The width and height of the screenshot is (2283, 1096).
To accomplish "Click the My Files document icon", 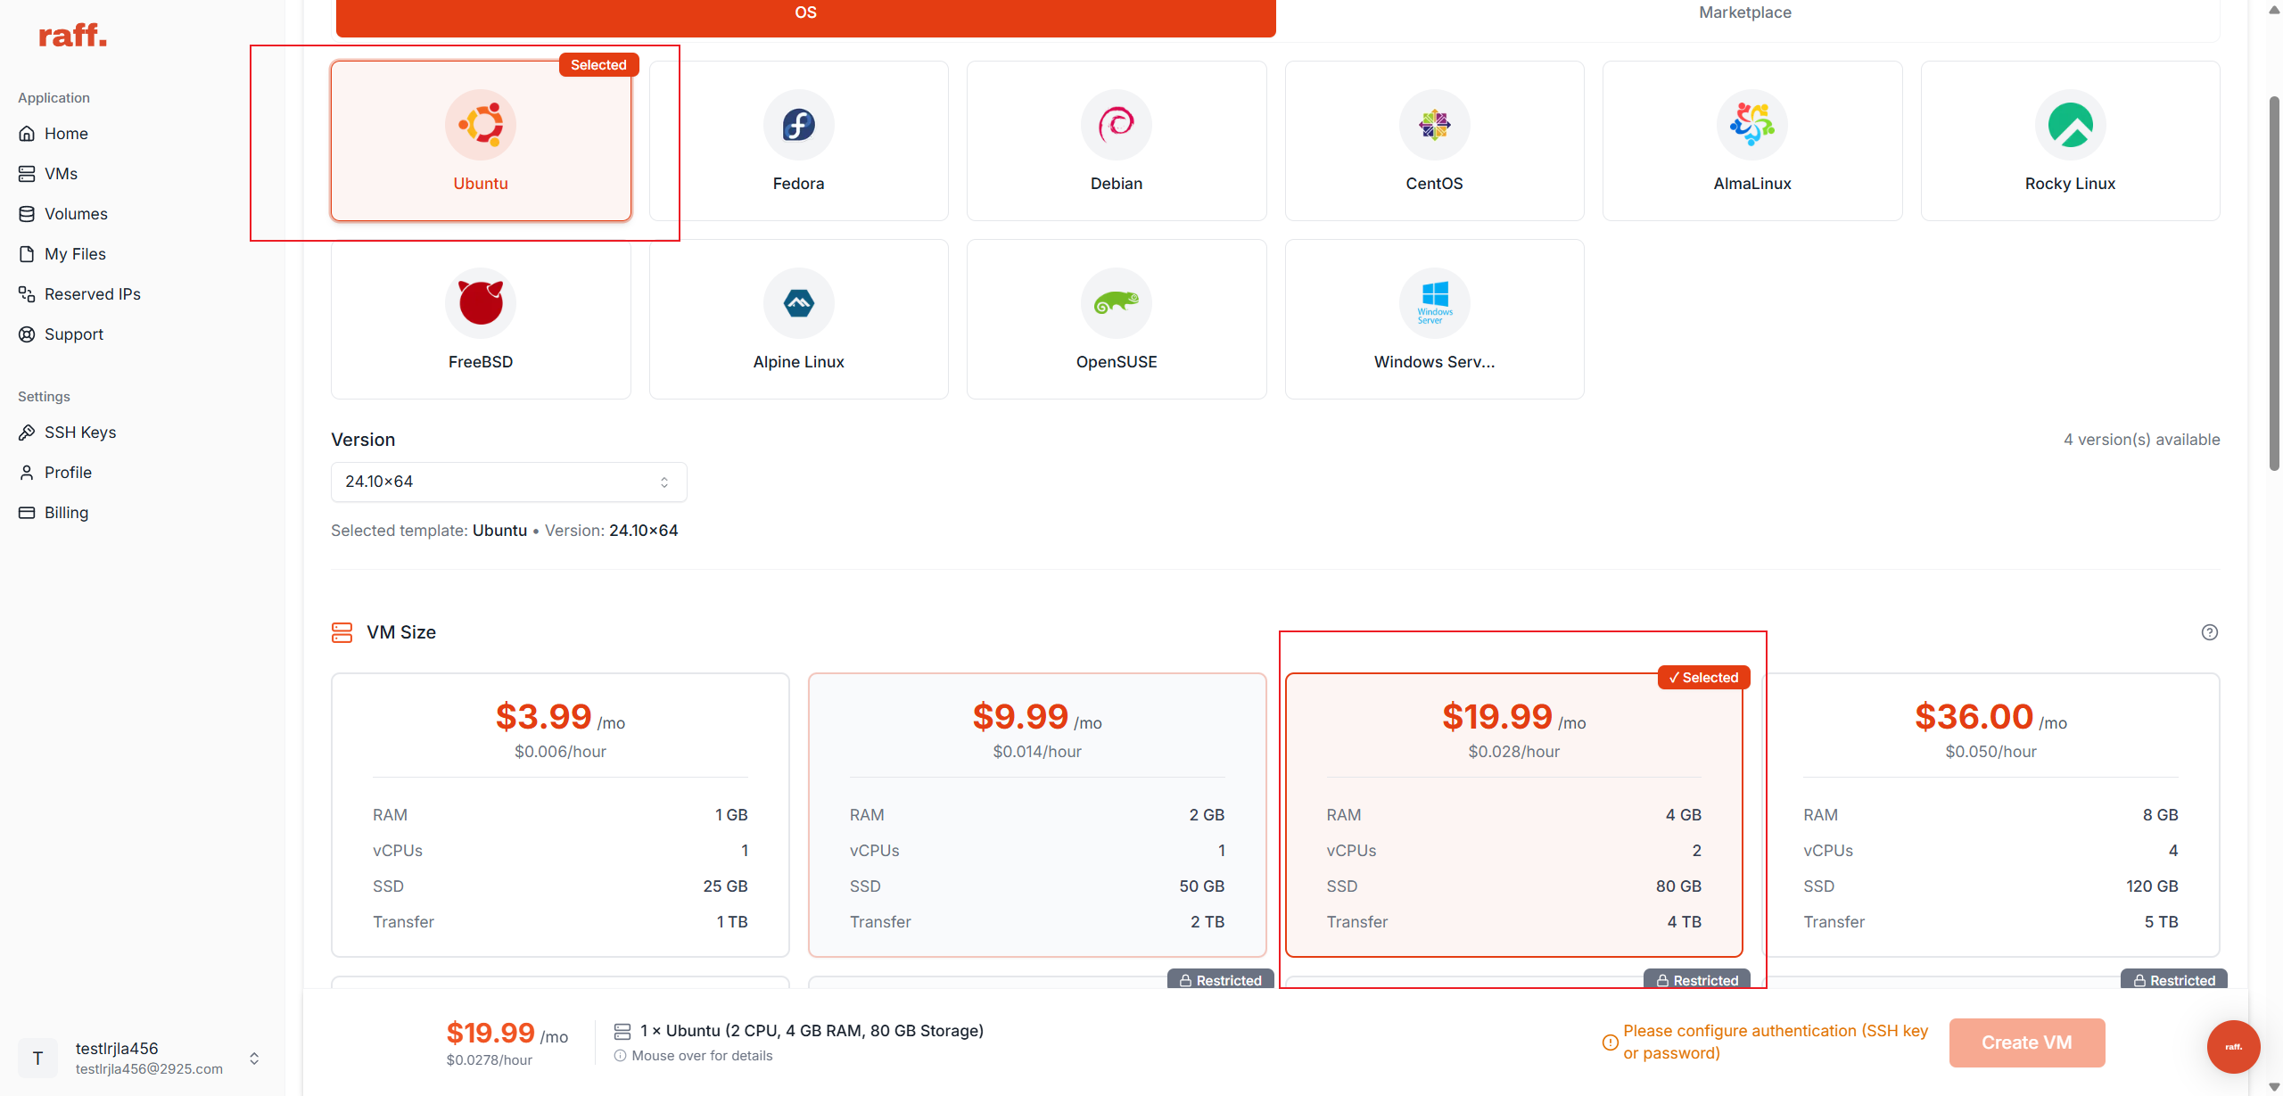I will tap(28, 254).
